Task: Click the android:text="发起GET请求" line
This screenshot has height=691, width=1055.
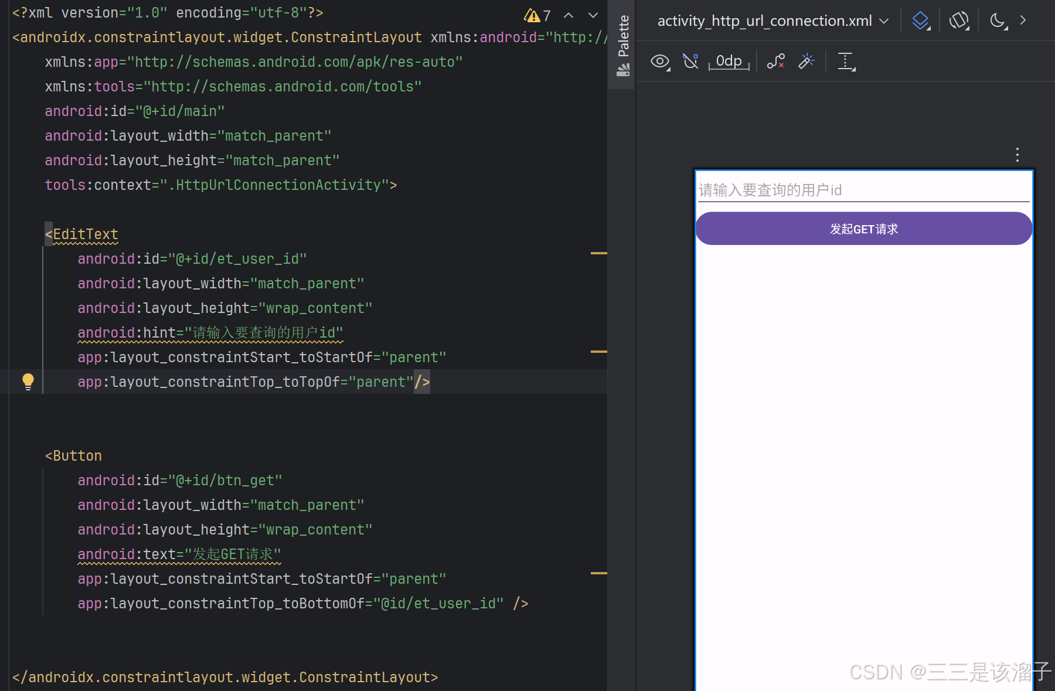Action: pos(179,554)
